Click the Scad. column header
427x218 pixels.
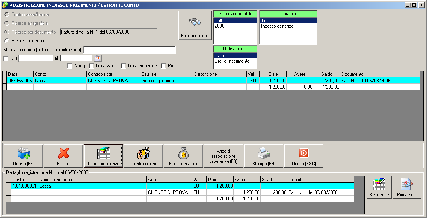274,180
